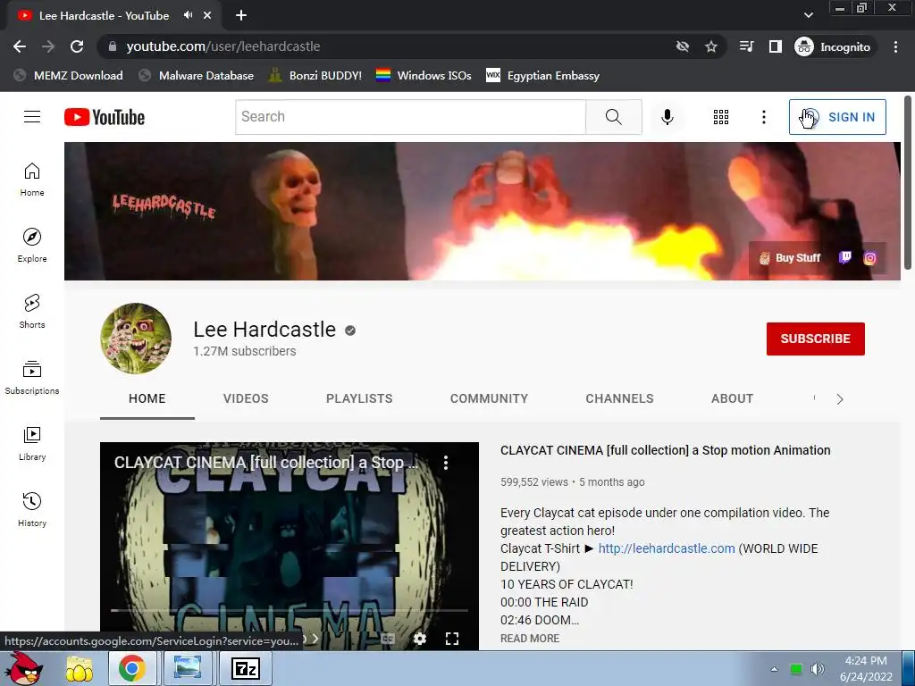The height and width of the screenshot is (686, 915).
Task: Switch to the COMMUNITY tab
Action: coord(489,398)
